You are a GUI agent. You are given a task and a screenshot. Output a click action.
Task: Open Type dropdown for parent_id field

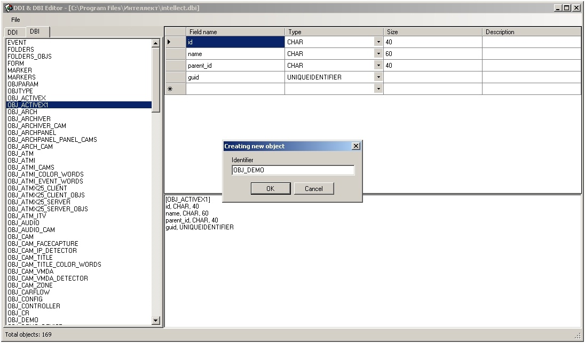coord(378,66)
